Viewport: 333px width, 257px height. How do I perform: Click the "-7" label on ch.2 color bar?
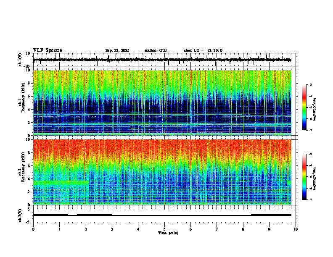(x=310, y=199)
